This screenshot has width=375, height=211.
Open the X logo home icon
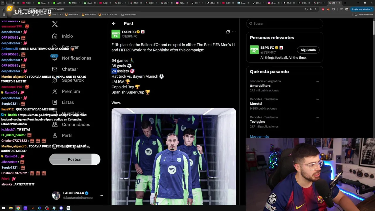(x=55, y=24)
